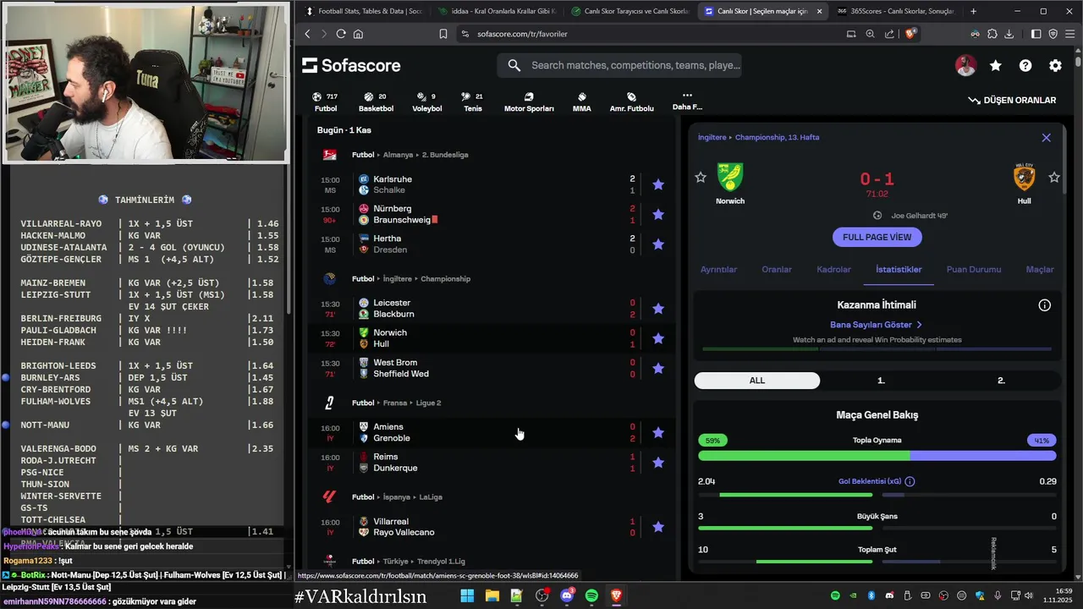
Task: Click the Sofascore logo
Action: pyautogui.click(x=351, y=65)
